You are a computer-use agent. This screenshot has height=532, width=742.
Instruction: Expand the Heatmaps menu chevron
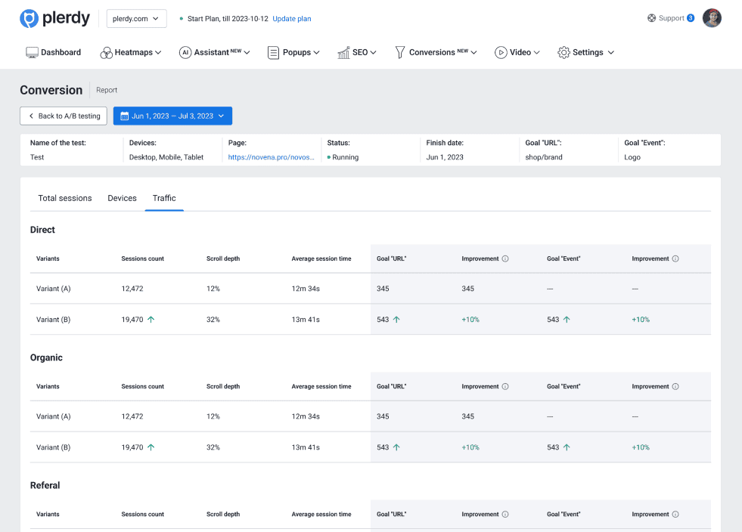159,53
